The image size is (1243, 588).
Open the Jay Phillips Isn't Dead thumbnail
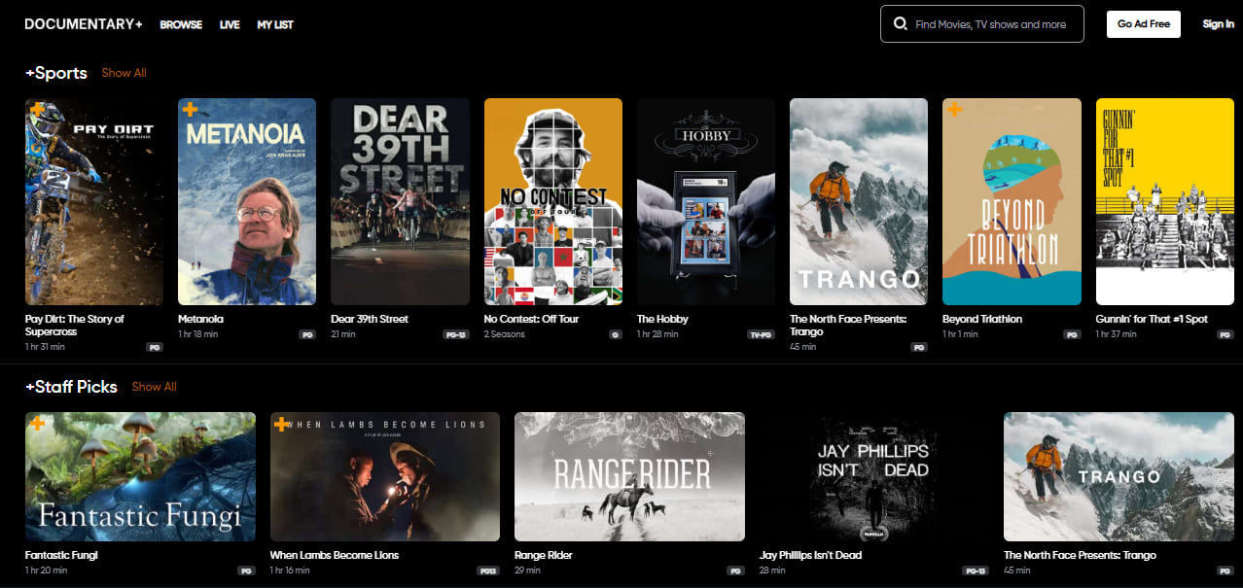(x=874, y=476)
